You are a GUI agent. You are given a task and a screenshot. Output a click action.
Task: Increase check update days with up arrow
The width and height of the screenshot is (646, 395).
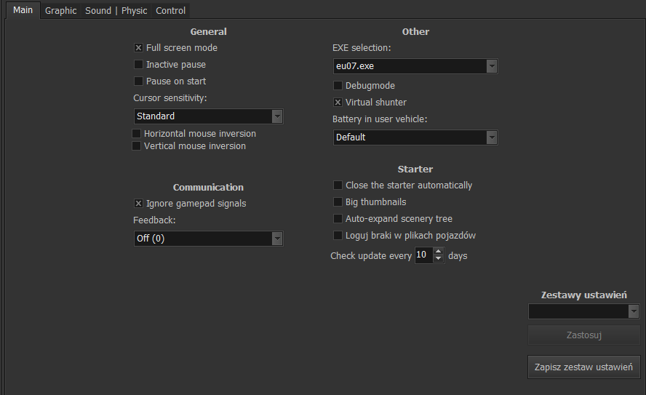438,252
